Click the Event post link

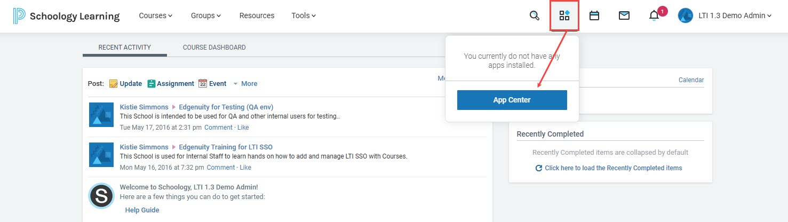218,84
